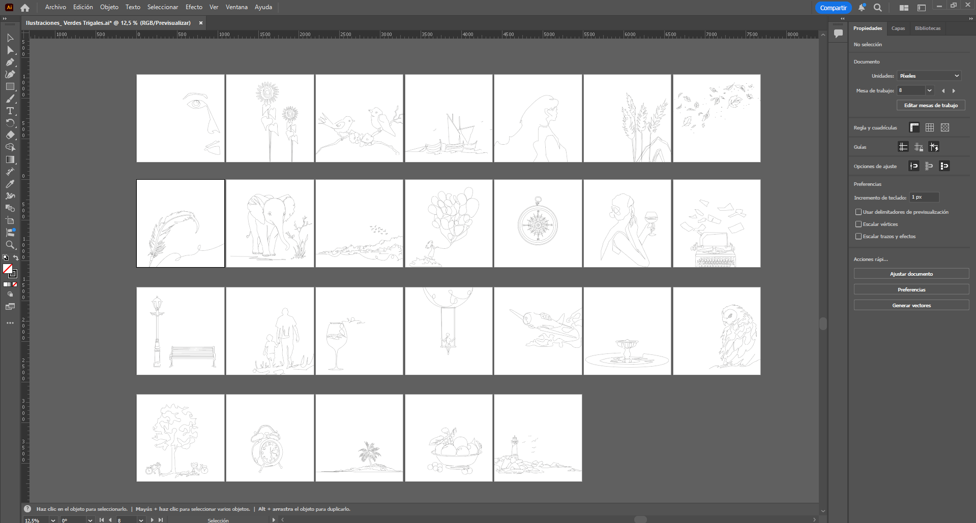This screenshot has height=523, width=976.
Task: Check the Escalar vértices option
Action: (859, 224)
